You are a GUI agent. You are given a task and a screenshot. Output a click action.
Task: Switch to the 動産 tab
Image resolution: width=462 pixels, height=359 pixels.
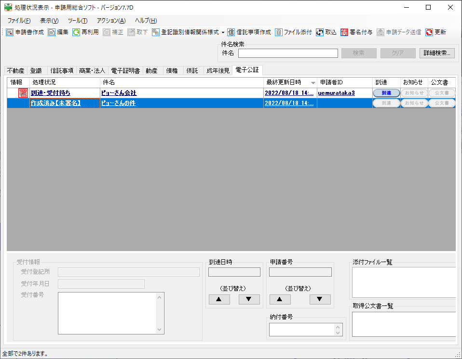click(152, 71)
